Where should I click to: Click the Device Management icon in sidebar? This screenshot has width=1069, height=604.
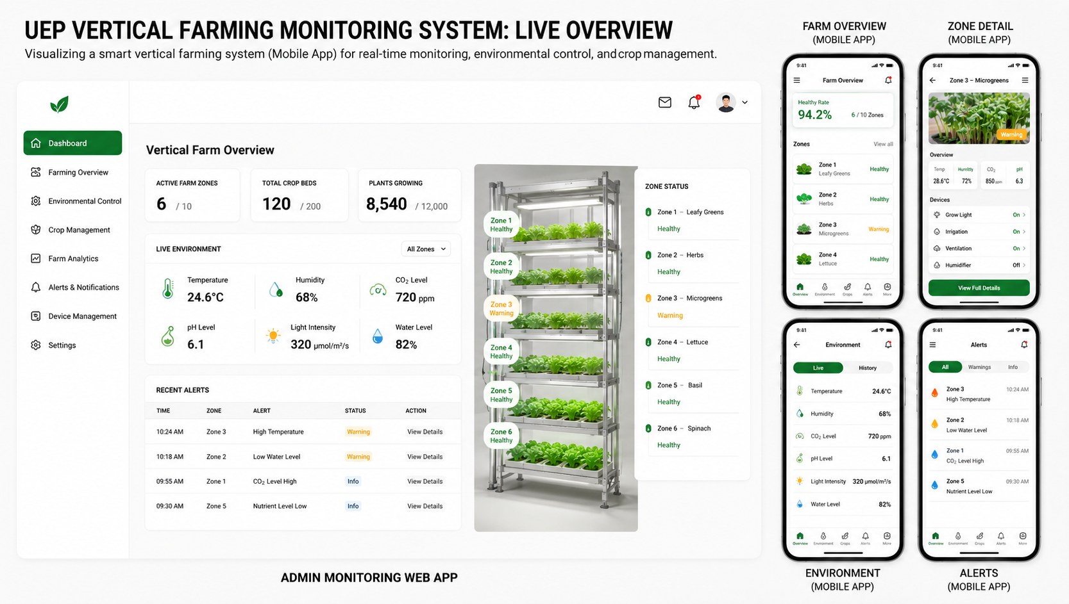click(36, 316)
